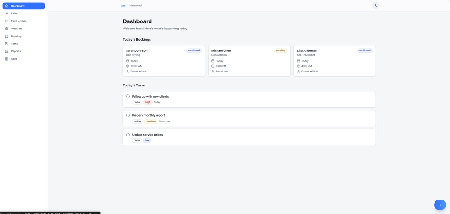Select the Point of Sale card icon
This screenshot has width=450, height=214.
(x=7, y=21)
